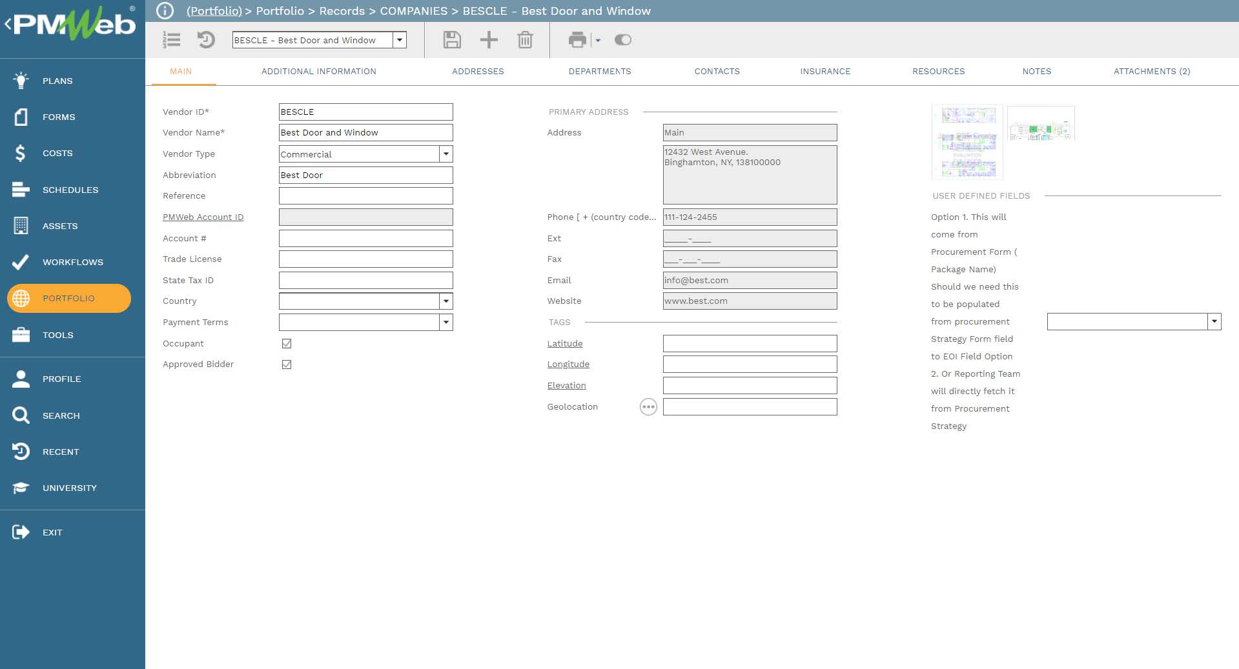Click the State Tax ID field
The width and height of the screenshot is (1239, 669).
[366, 280]
